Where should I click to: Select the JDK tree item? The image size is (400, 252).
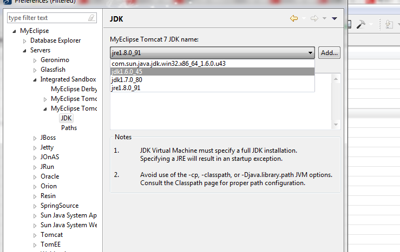click(67, 118)
